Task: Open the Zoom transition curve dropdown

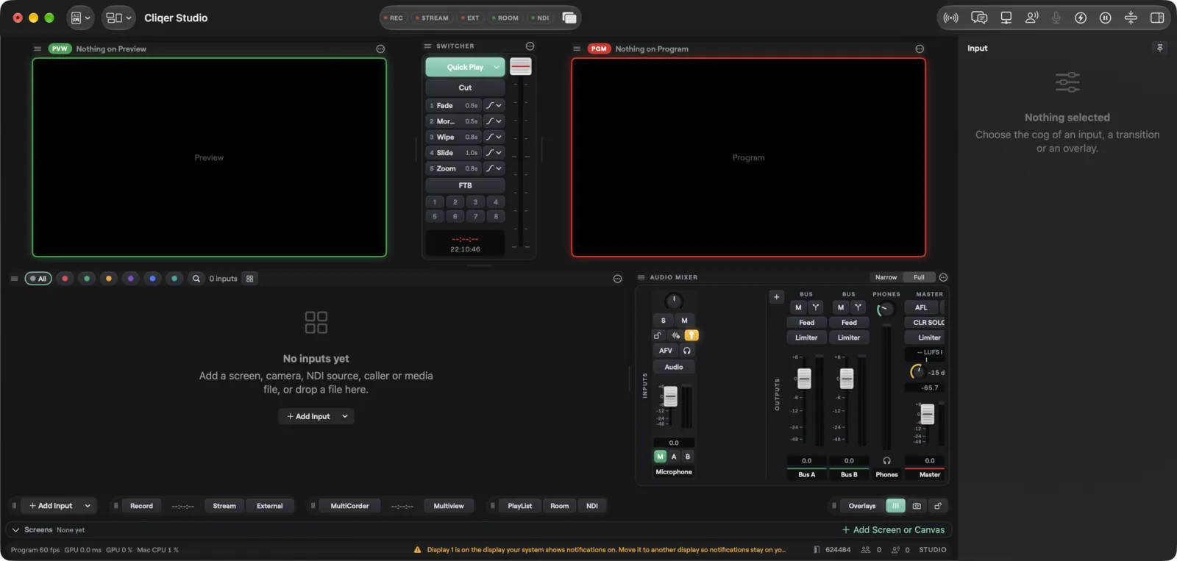Action: click(x=494, y=168)
